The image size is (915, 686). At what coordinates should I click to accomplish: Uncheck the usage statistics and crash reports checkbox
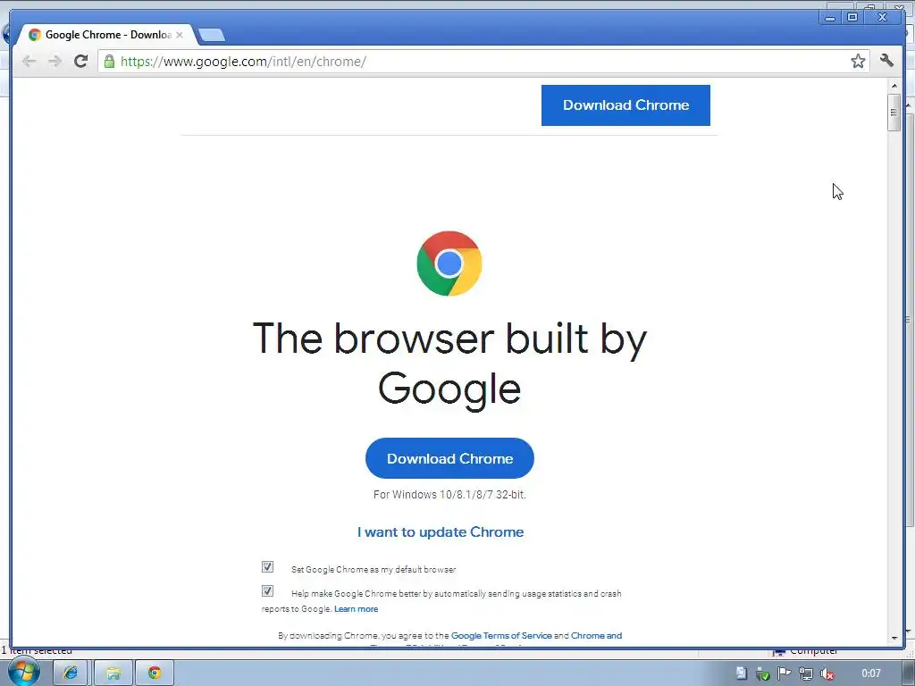pyautogui.click(x=267, y=591)
